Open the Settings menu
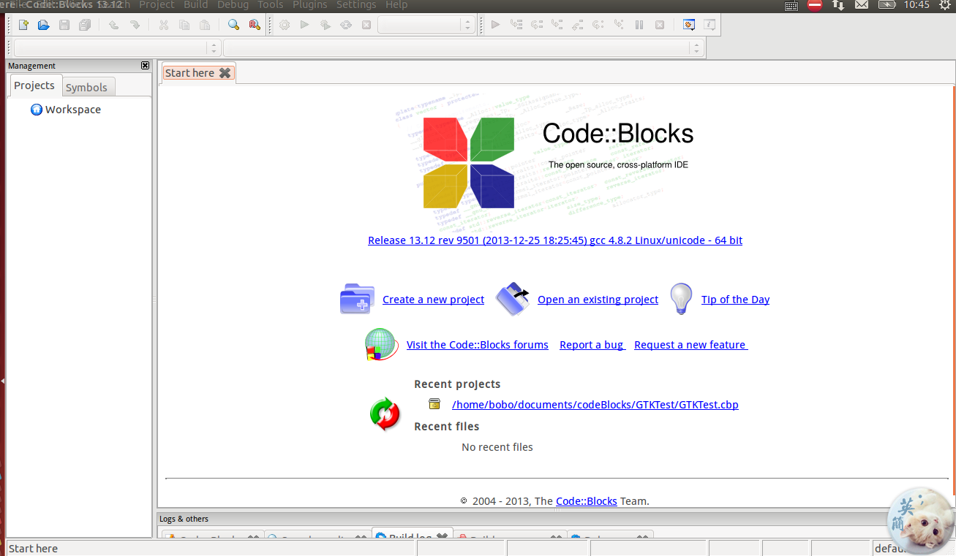The image size is (956, 556). coord(356,5)
